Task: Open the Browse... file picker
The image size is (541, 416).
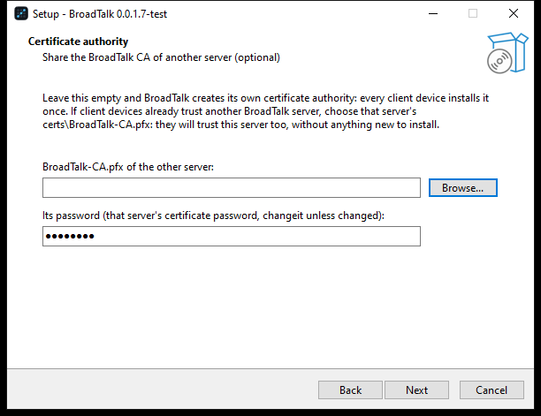Action: pos(462,188)
